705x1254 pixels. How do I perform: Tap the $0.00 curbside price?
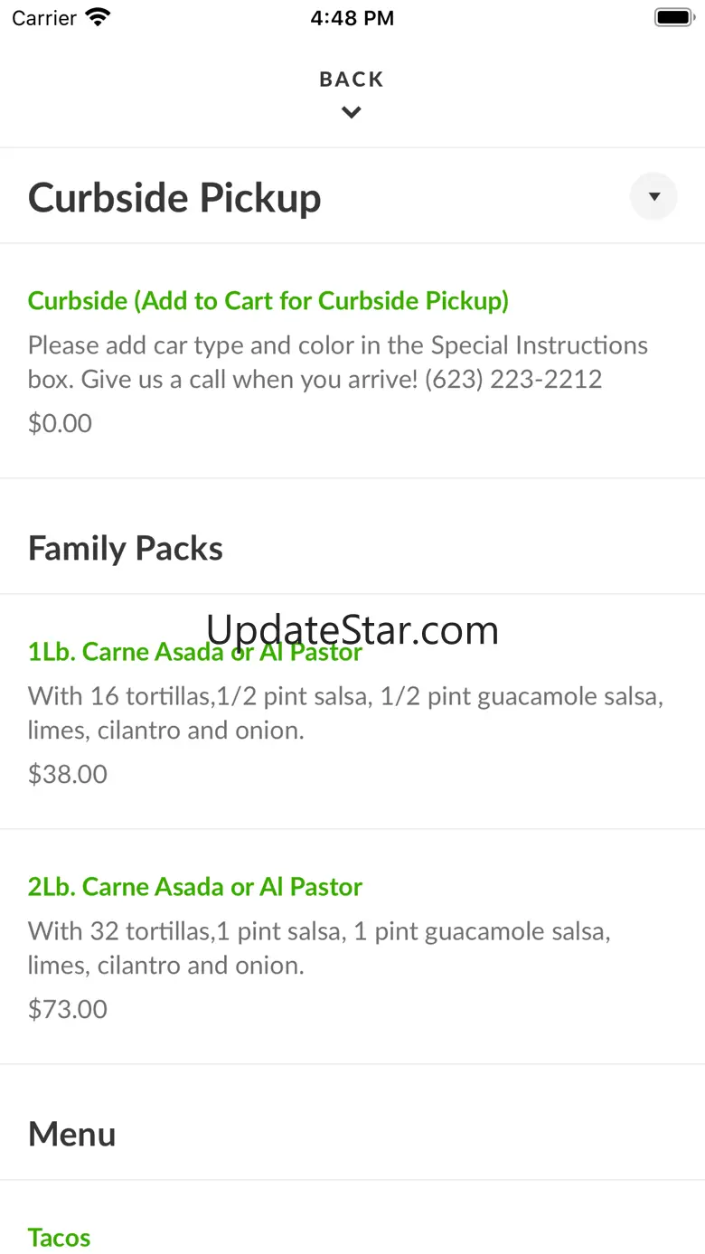(60, 423)
